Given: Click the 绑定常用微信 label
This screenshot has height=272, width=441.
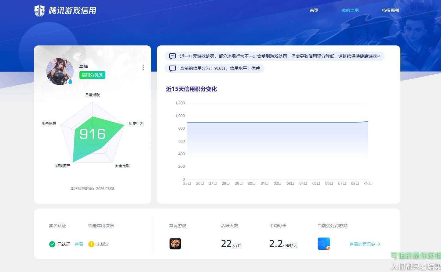Looking at the screenshot, I should [x=101, y=226].
